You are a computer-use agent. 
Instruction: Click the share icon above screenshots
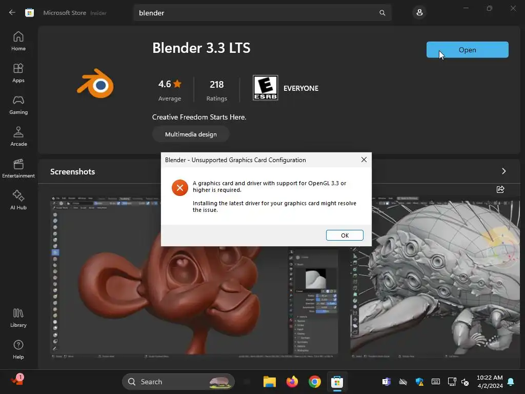click(x=500, y=189)
